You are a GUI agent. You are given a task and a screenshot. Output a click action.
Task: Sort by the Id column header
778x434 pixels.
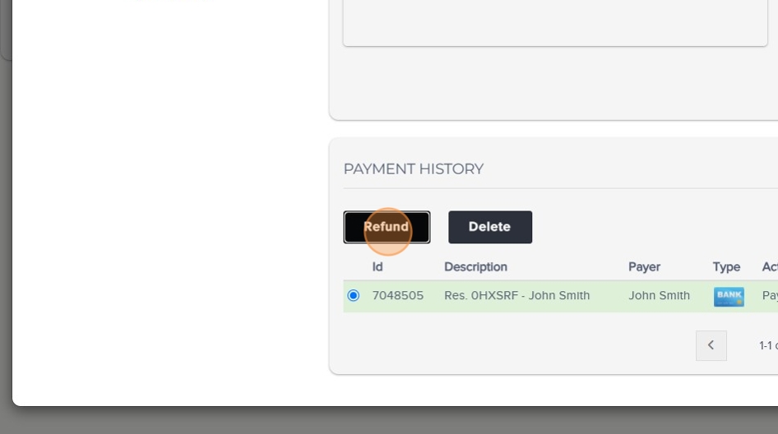coord(377,267)
